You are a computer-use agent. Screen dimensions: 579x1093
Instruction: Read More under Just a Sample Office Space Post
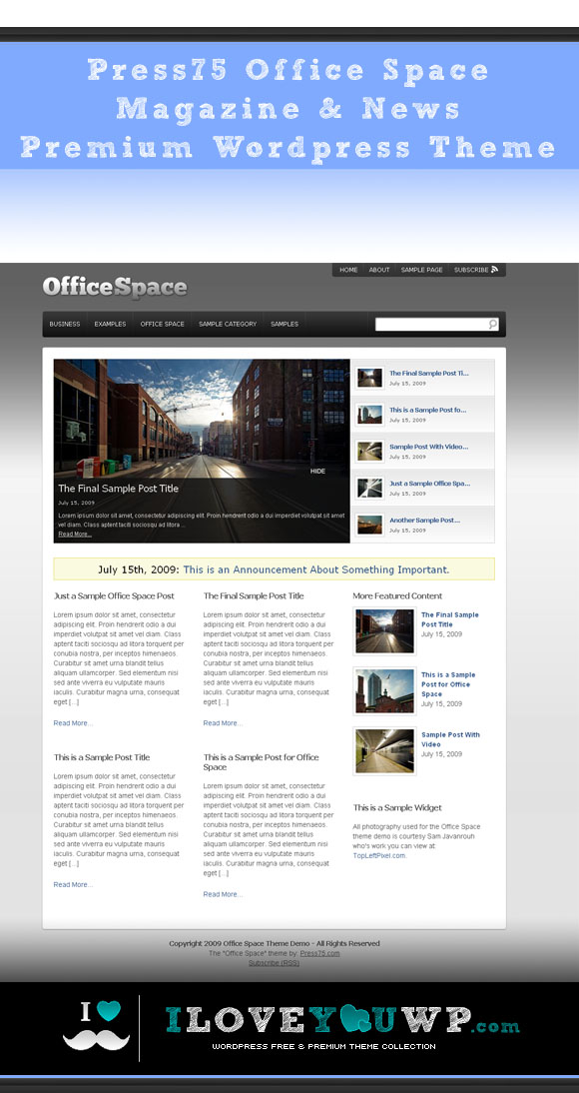tap(73, 723)
